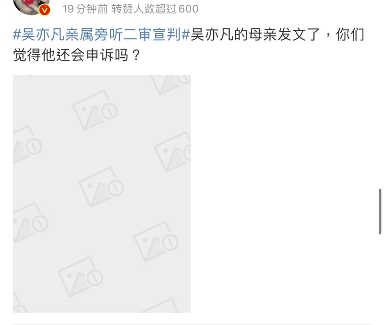Open the #吴亦凡亲属旁听二审宣判# hashtag topic

pos(102,34)
